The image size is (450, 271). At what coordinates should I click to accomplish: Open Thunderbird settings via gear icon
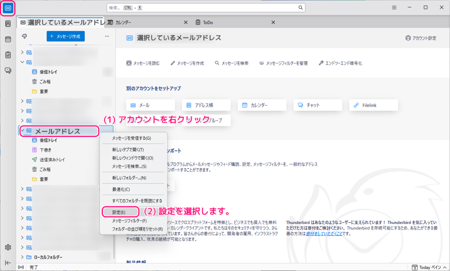click(7, 247)
